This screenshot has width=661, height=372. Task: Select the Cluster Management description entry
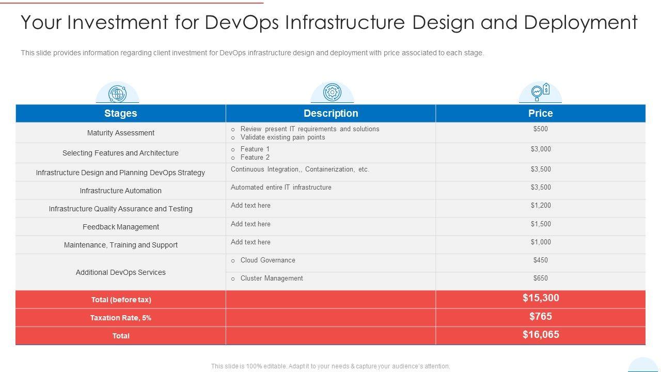click(271, 278)
